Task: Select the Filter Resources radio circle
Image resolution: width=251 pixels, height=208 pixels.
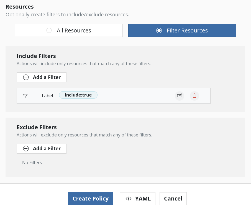Action: (159, 31)
